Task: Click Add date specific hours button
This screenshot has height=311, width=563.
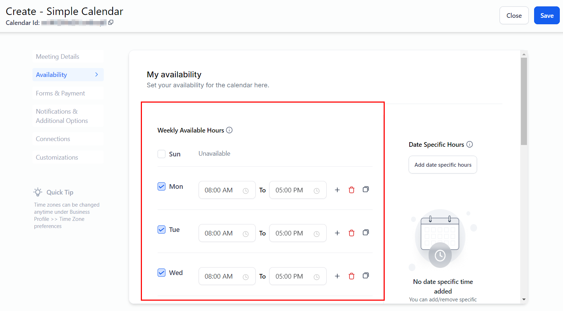Action: click(x=442, y=165)
